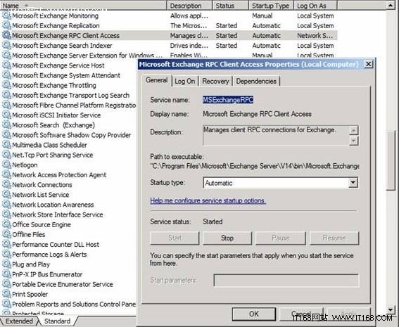Click gear icon of Net.Tcp Port Sharing Service

(6, 155)
